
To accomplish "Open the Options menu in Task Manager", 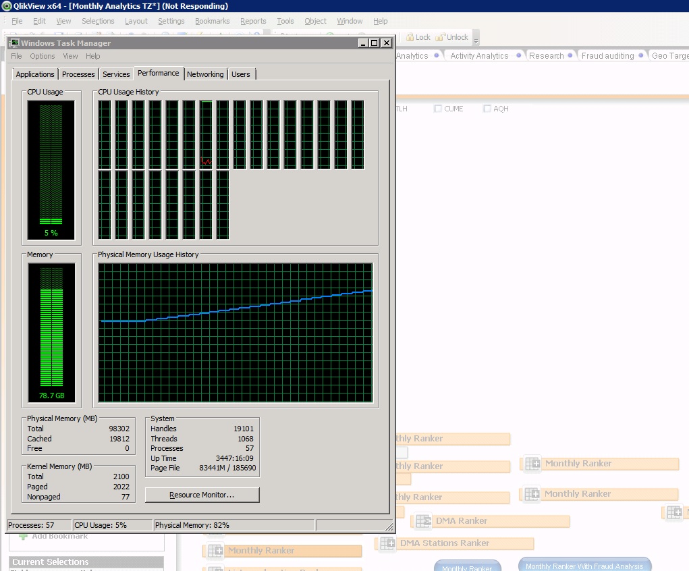I will click(43, 56).
